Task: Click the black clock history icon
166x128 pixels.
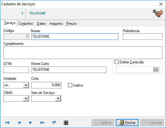Action: [66, 123]
